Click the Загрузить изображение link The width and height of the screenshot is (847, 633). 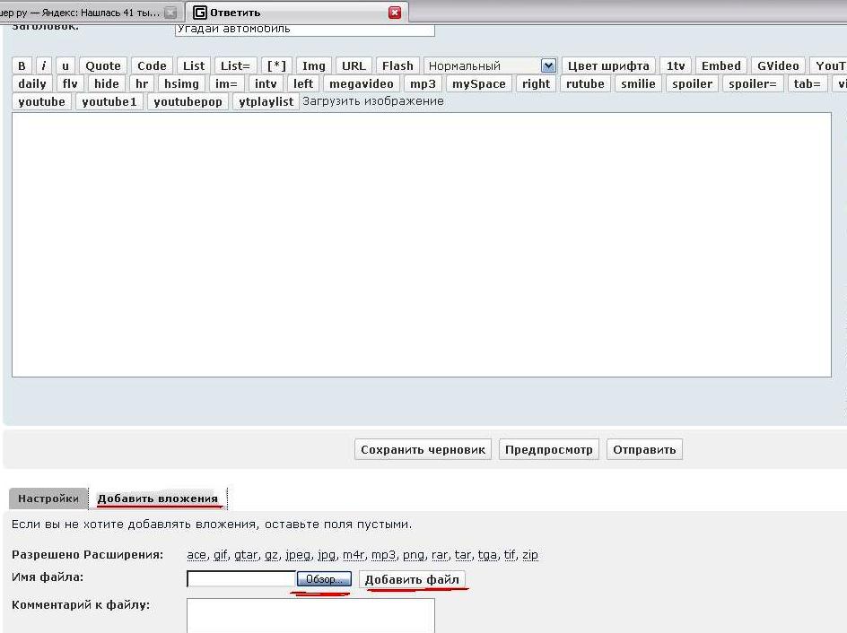pyautogui.click(x=373, y=101)
